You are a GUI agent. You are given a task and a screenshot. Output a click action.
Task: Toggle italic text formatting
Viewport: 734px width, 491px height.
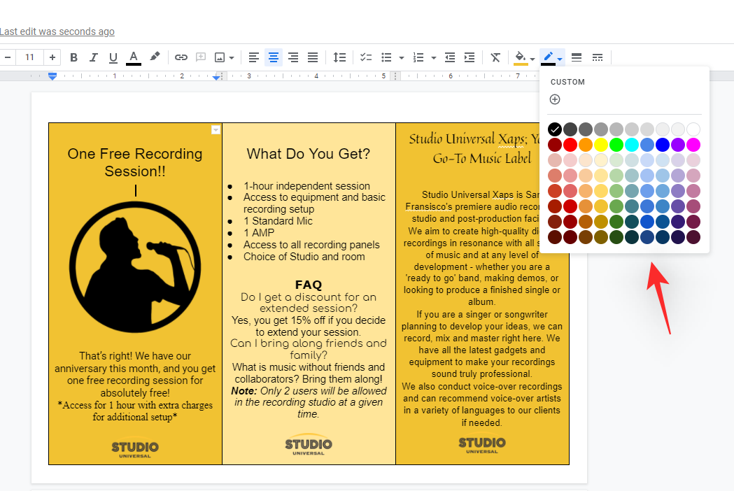93,57
